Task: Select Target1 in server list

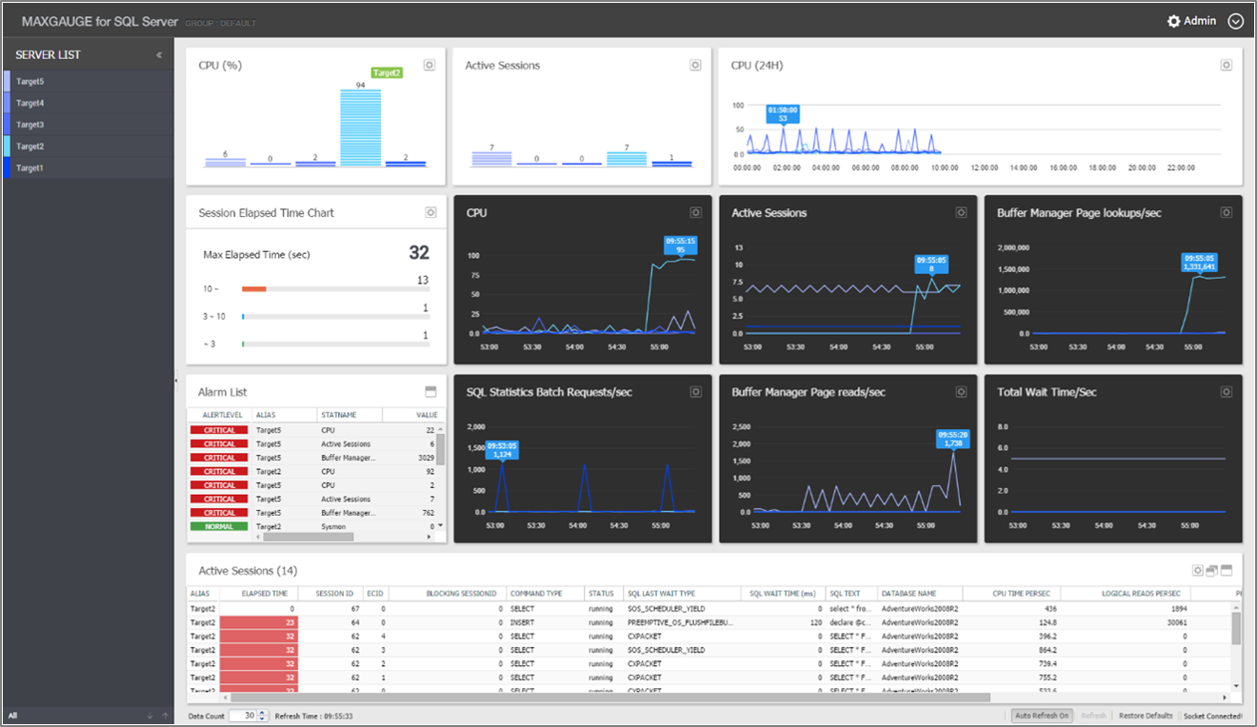Action: [x=88, y=168]
